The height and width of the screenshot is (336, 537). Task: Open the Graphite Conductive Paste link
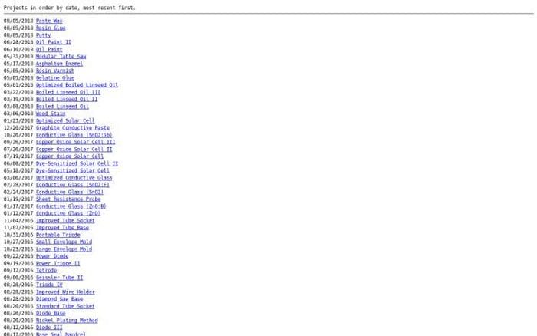pyautogui.click(x=73, y=128)
